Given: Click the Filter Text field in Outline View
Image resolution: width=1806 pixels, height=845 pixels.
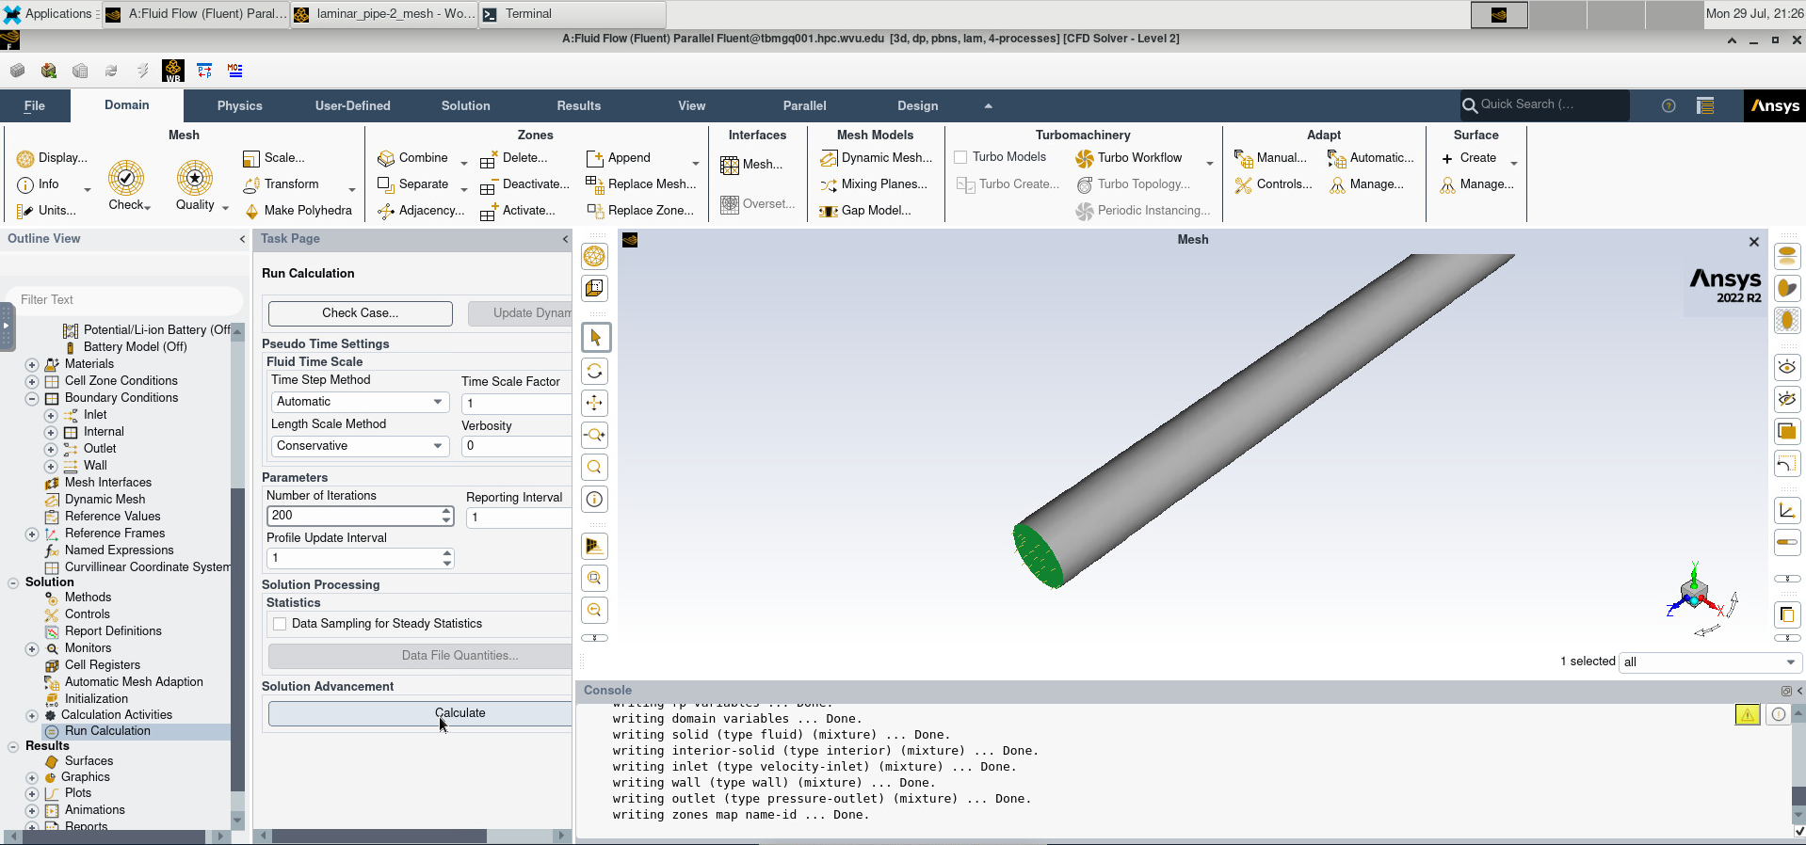Looking at the screenshot, I should 122,299.
